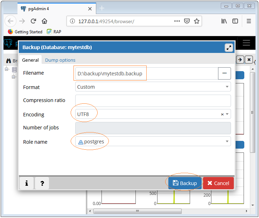Switch to the Dump options tab
Screen dimensions: 259x218
pyautogui.click(x=60, y=60)
